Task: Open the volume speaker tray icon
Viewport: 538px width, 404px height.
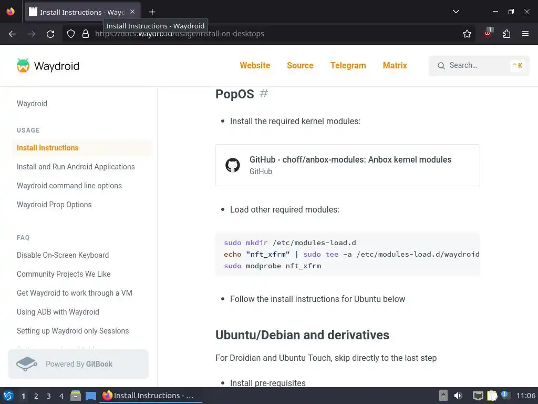Action: click(458, 396)
